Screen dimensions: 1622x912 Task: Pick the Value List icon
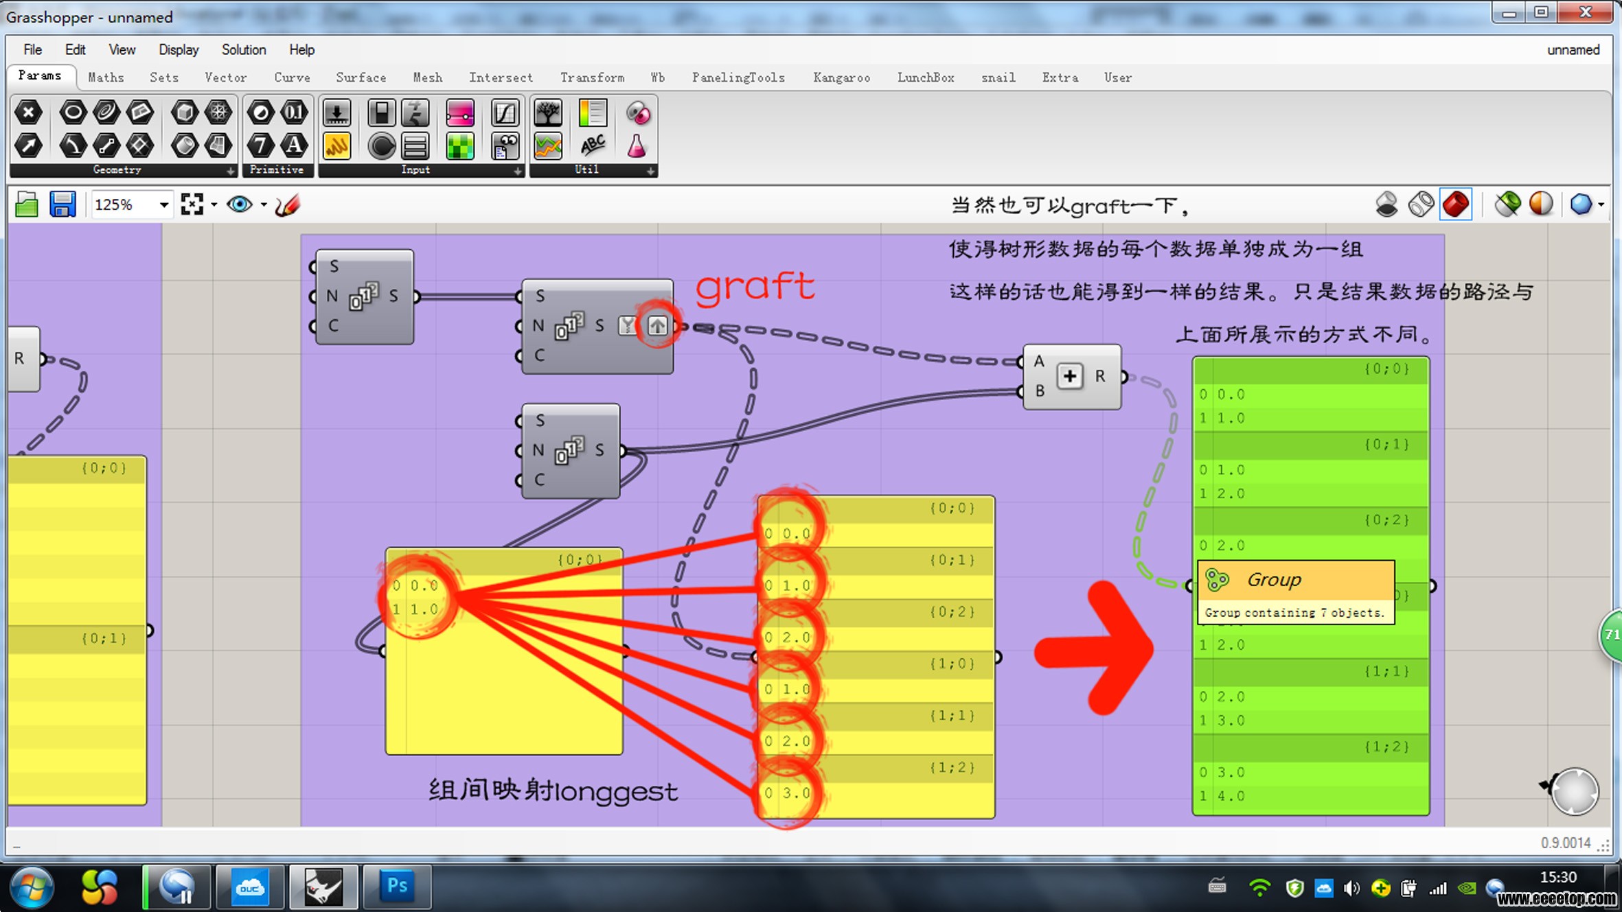(415, 145)
